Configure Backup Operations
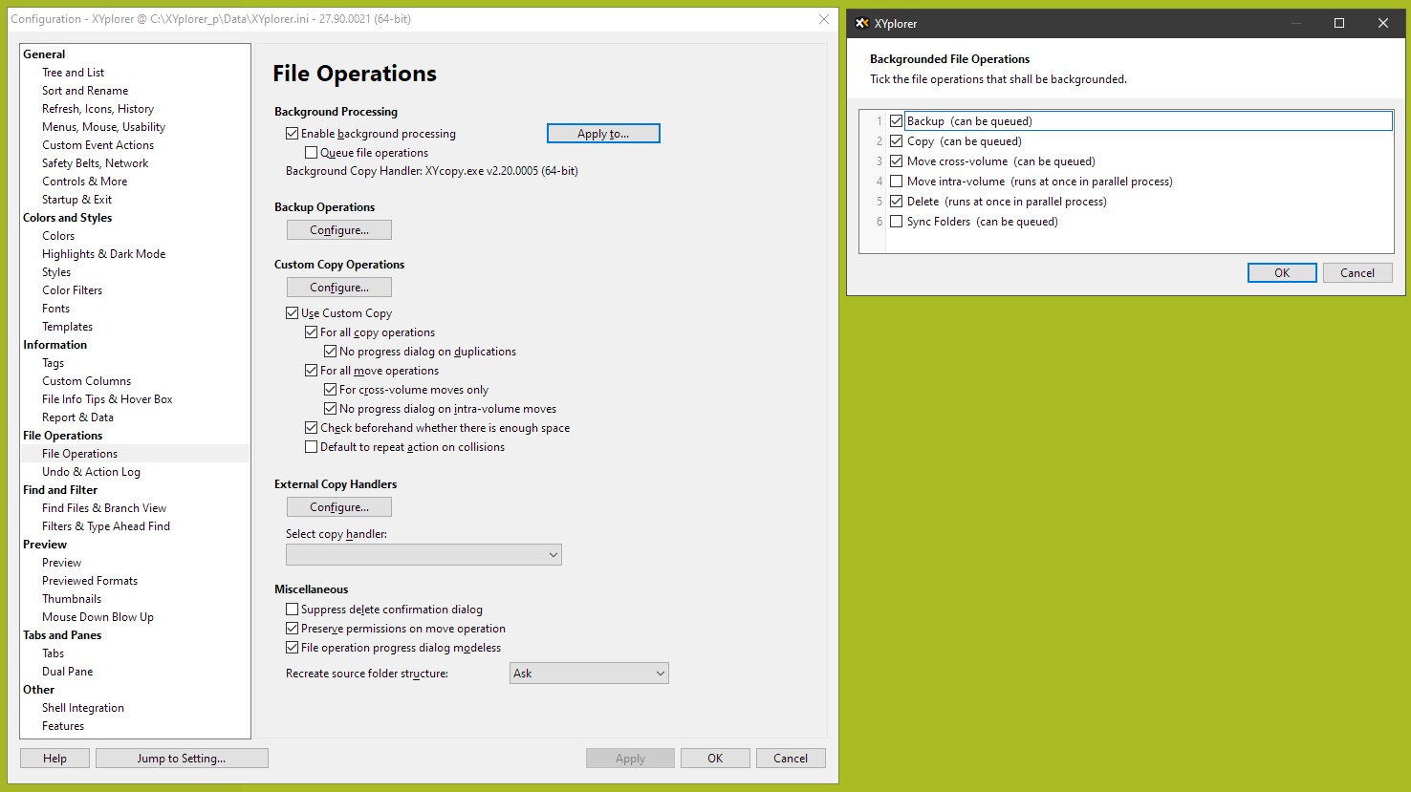Viewport: 1411px width, 792px height. click(338, 230)
